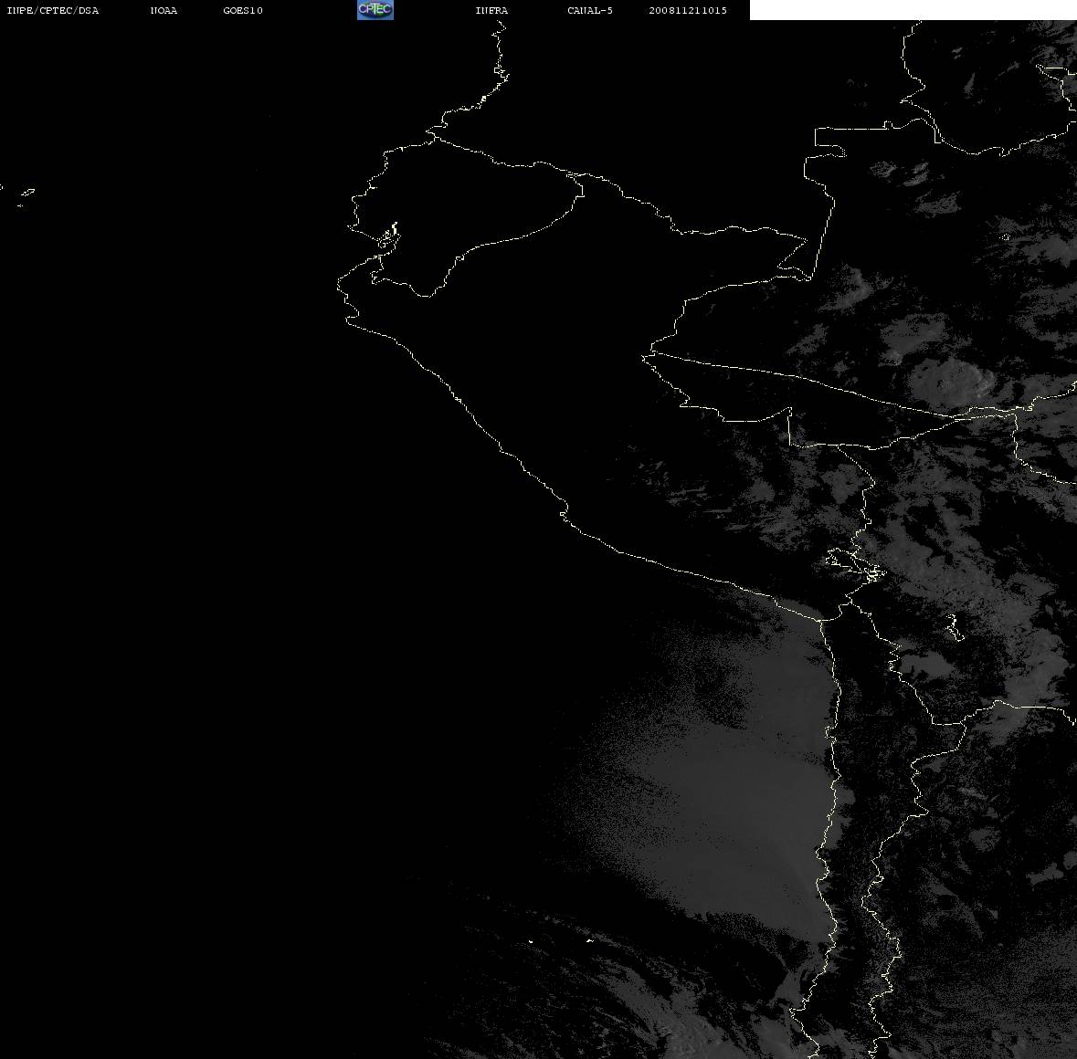
Task: Click the GOES10 satellite label
Action: point(243,10)
